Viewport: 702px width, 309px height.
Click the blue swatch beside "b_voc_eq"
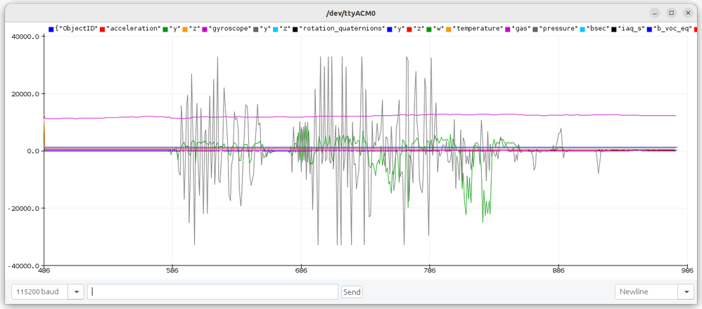[x=649, y=29]
